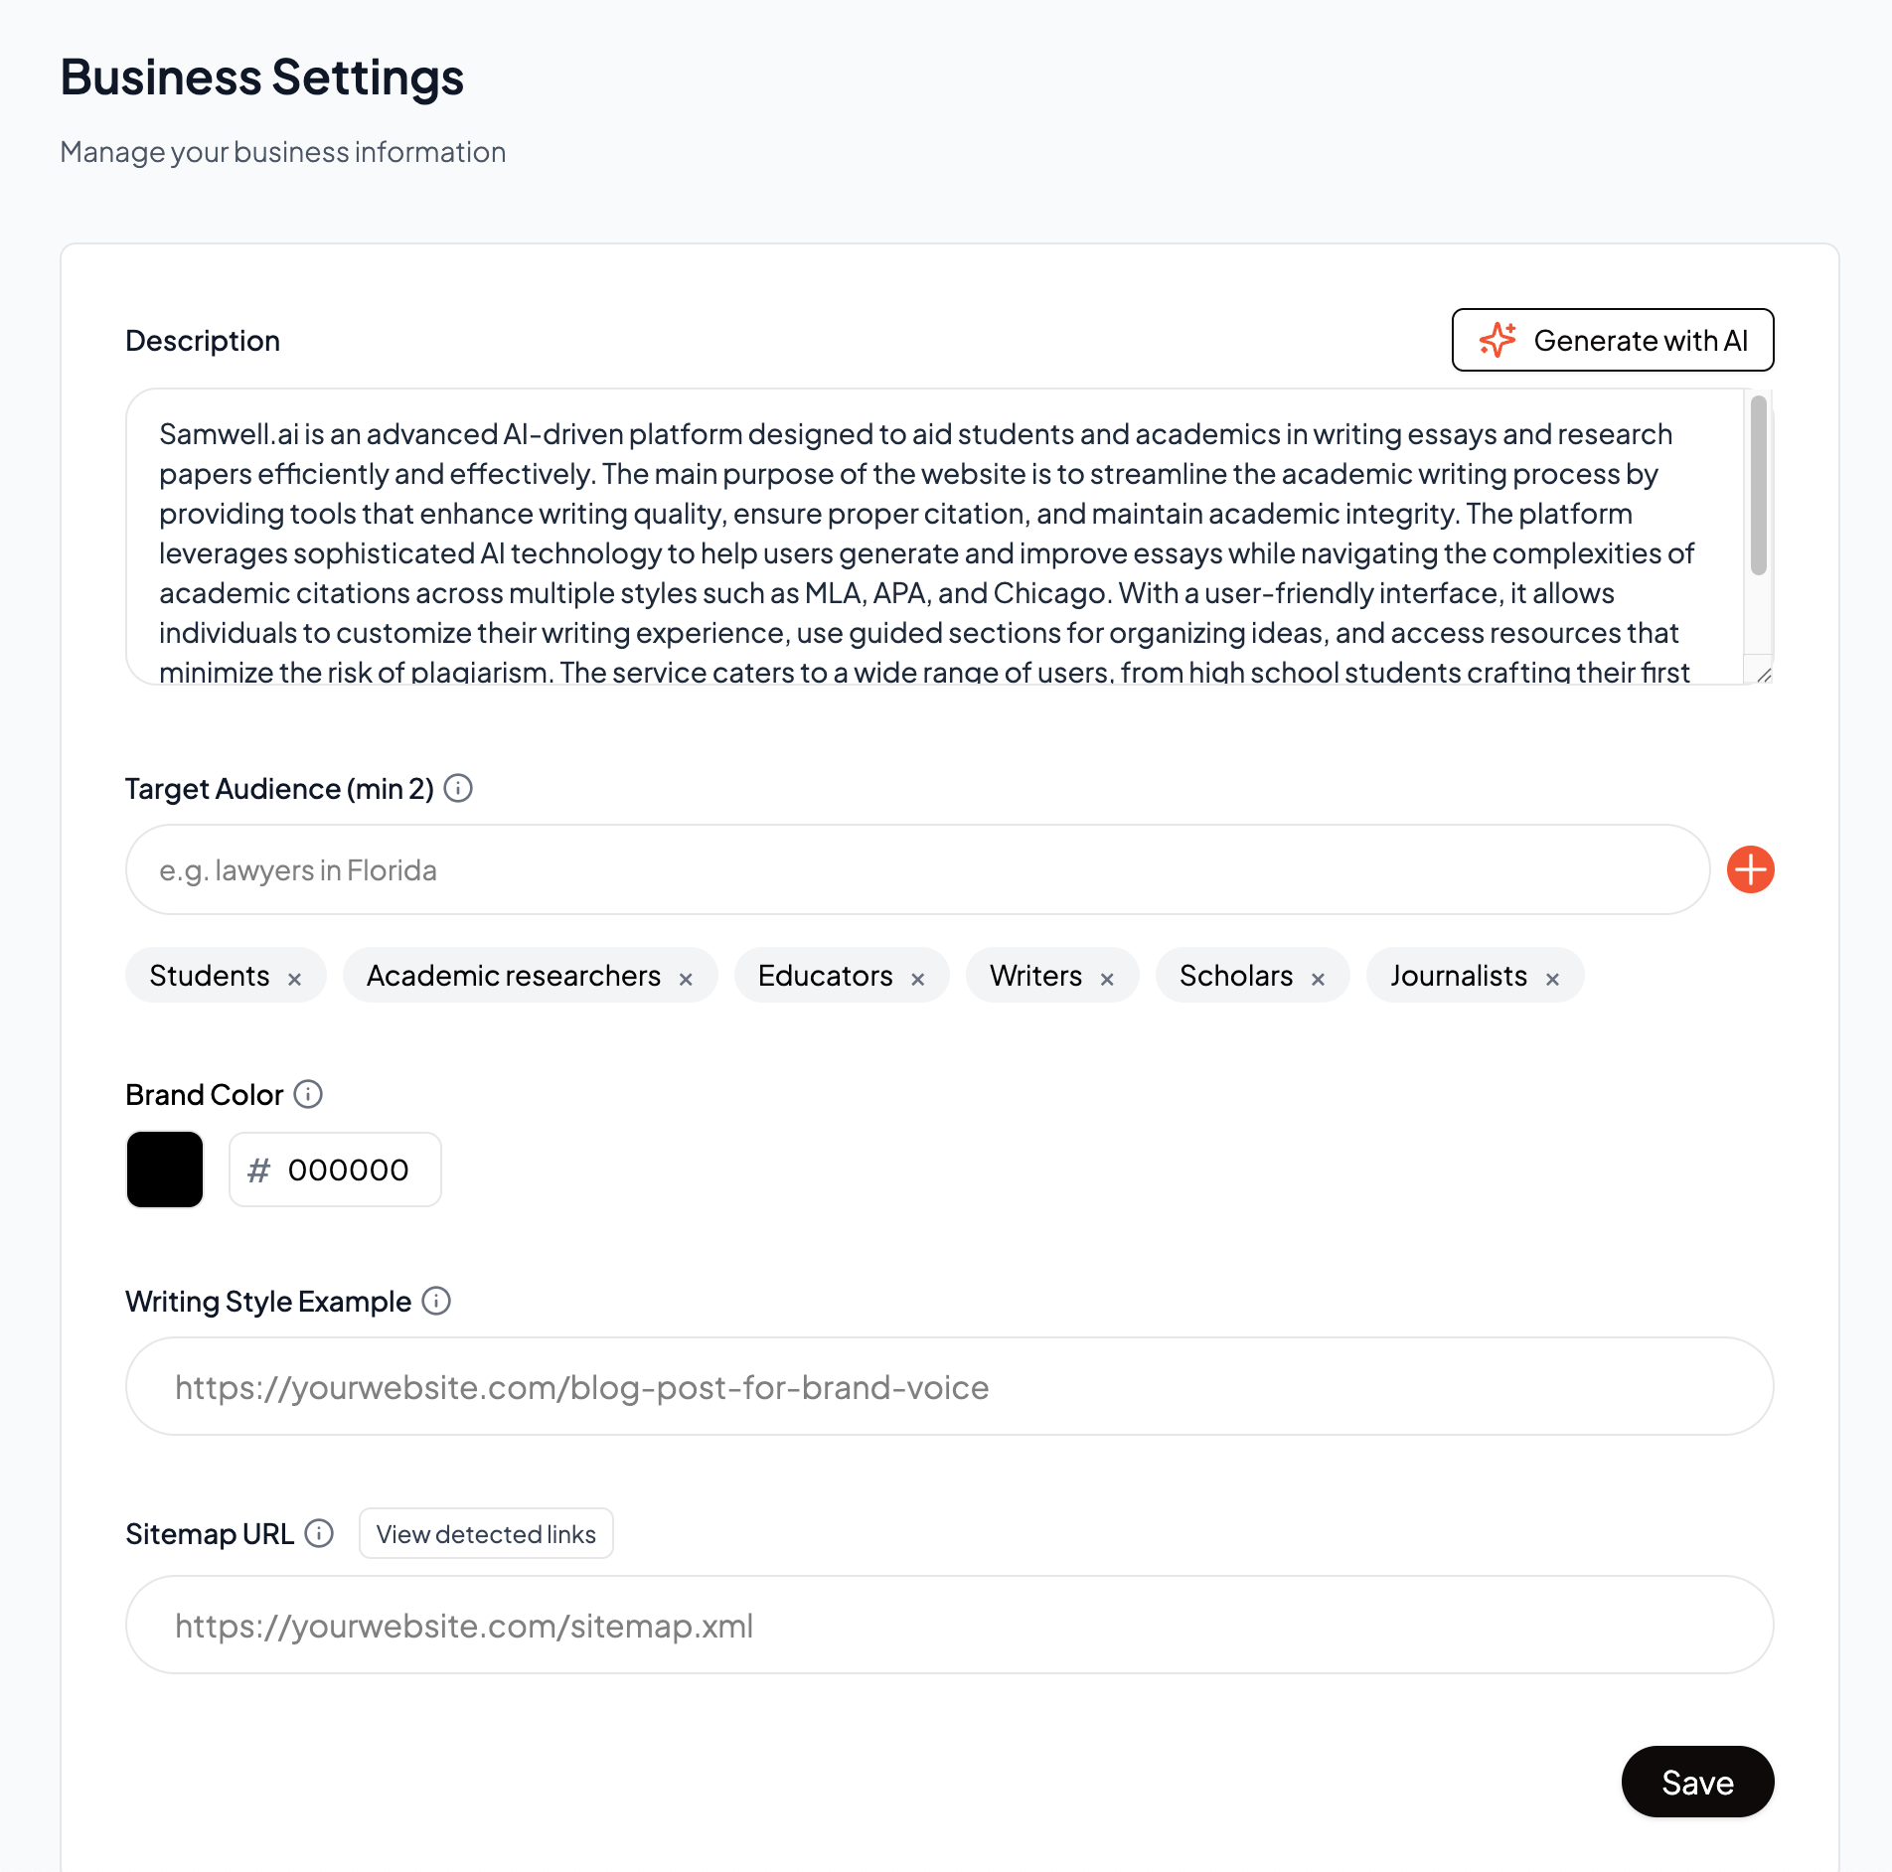1892x1872 pixels.
Task: Delete the Educators tag
Action: point(917,979)
